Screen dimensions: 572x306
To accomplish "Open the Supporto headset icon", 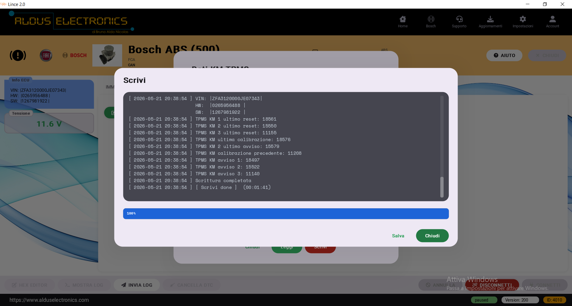I will (x=459, y=22).
